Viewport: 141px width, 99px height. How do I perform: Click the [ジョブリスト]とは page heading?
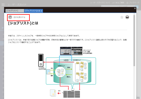(x=23, y=23)
